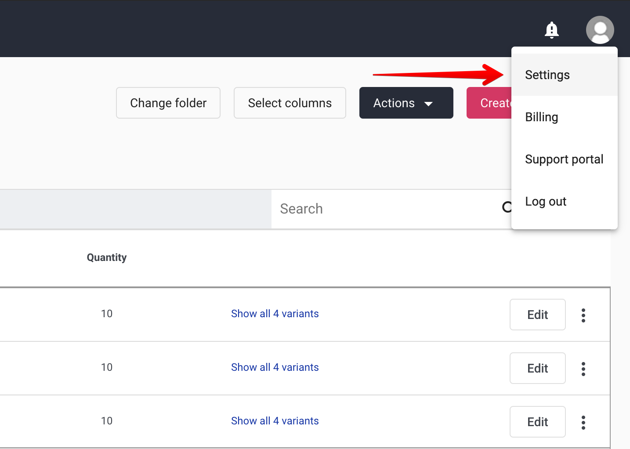
Task: Click the Change folder button
Action: coord(168,103)
